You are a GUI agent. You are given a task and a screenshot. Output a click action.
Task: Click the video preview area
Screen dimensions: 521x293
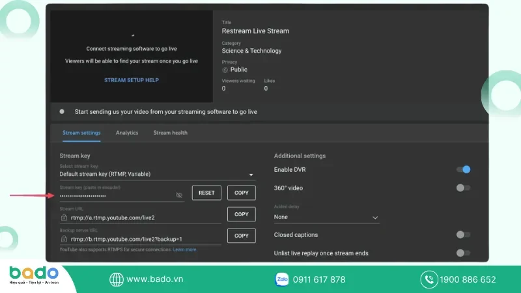click(132, 56)
